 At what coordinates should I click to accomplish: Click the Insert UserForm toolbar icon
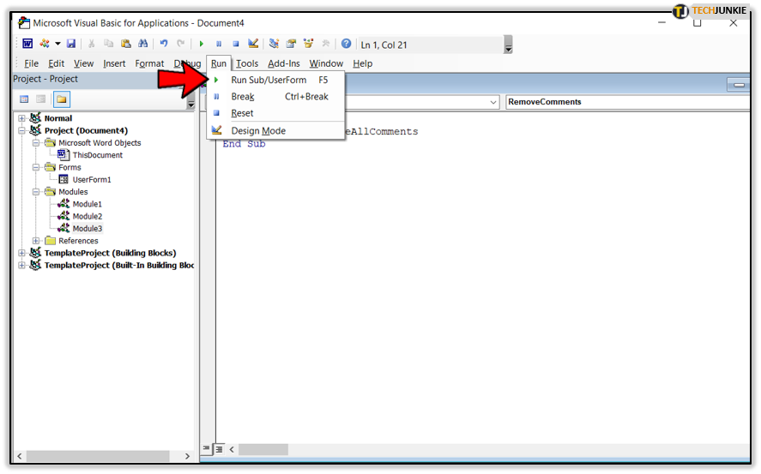point(45,44)
